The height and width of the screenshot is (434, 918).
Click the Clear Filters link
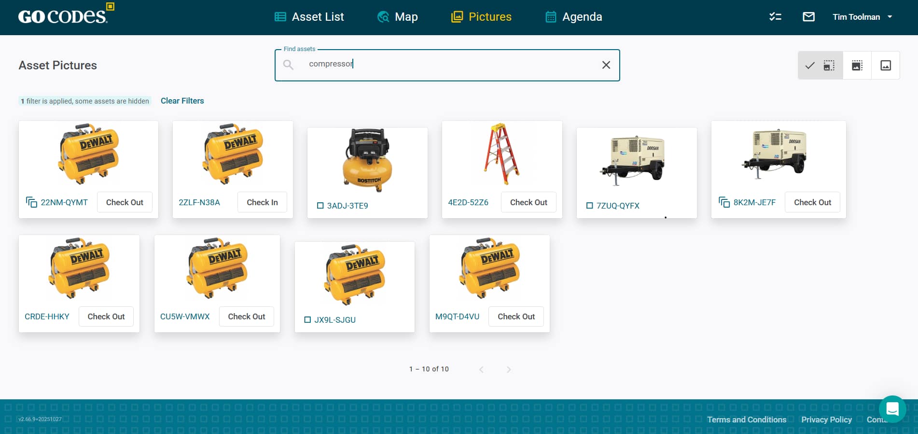182,101
